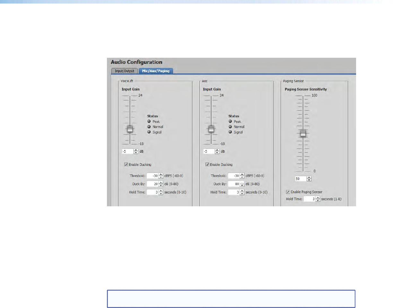Image resolution: width=393 pixels, height=308 pixels.
Task: Click Aux Duck By value field
Action: (x=234, y=184)
